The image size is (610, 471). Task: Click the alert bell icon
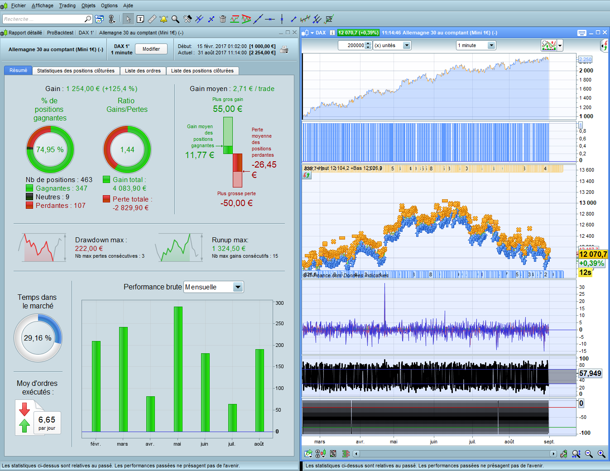coord(163,19)
